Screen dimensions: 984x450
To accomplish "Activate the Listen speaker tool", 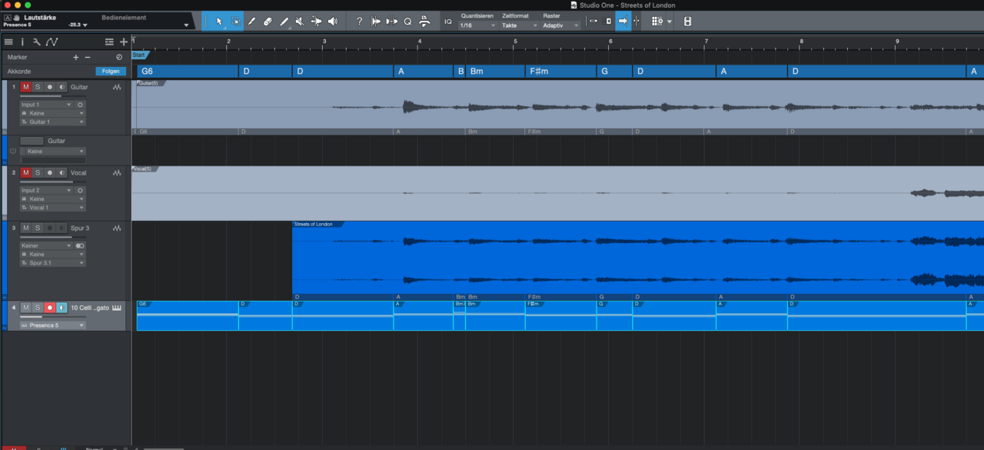I will (333, 22).
